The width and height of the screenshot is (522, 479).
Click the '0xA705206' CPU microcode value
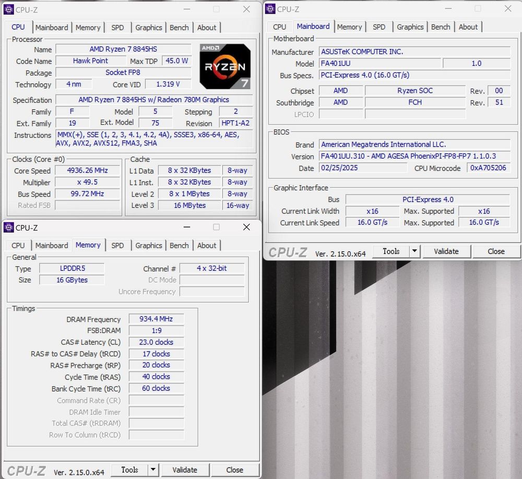coord(488,168)
